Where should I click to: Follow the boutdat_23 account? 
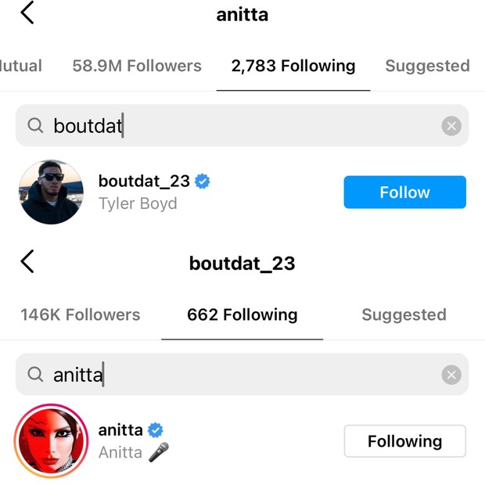[x=404, y=192]
